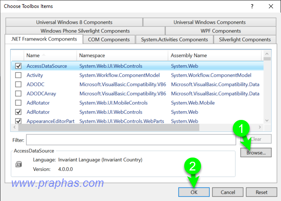The width and height of the screenshot is (281, 201).
Task: Click the help question mark icon
Action: [252, 6]
